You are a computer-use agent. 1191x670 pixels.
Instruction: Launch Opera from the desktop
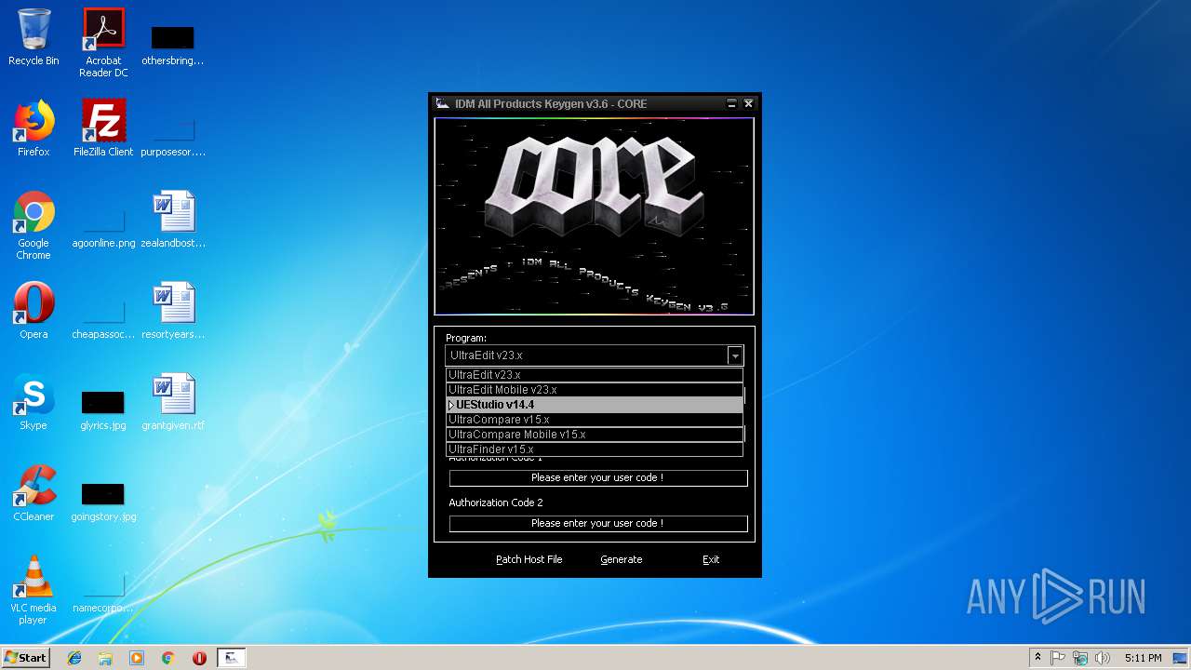33,311
